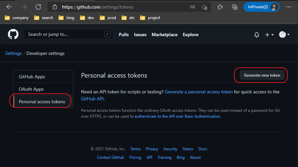Open authenticate to the API over Basic Authentication
298x167 pixels.
point(177,116)
